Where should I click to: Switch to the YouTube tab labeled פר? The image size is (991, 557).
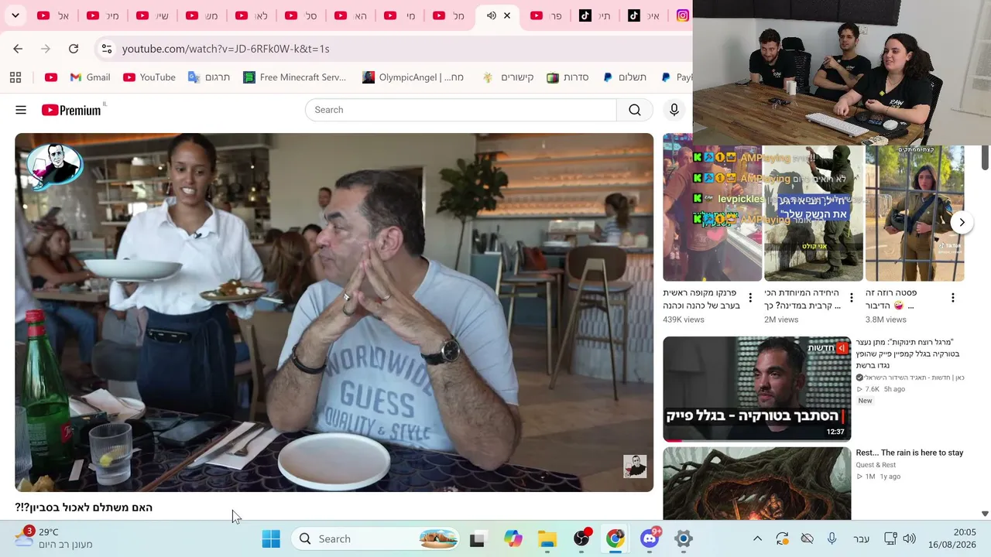[546, 15]
